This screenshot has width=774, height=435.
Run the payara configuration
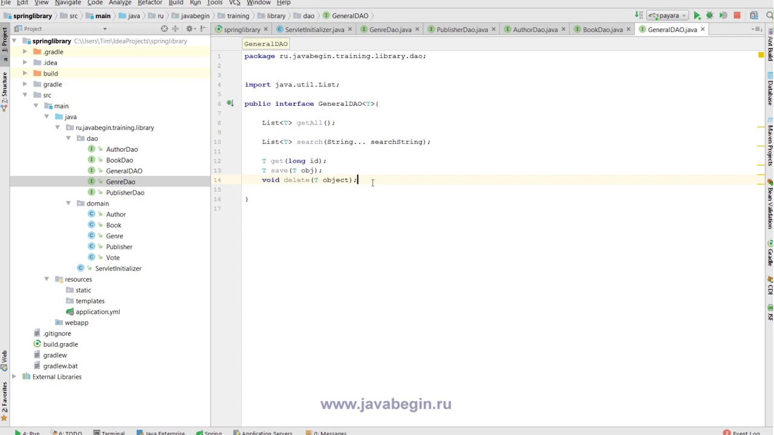pos(697,16)
